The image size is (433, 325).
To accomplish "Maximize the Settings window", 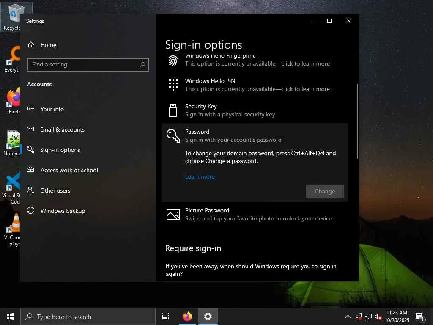I will coord(329,21).
